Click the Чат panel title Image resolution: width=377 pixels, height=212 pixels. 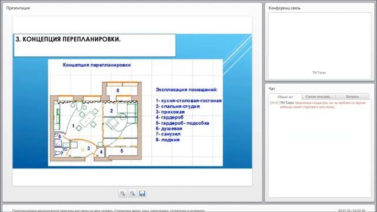tap(272, 89)
